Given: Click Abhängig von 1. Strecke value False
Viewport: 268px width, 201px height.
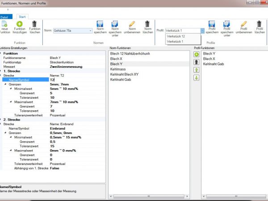Looking at the screenshot, I should point(54,168).
